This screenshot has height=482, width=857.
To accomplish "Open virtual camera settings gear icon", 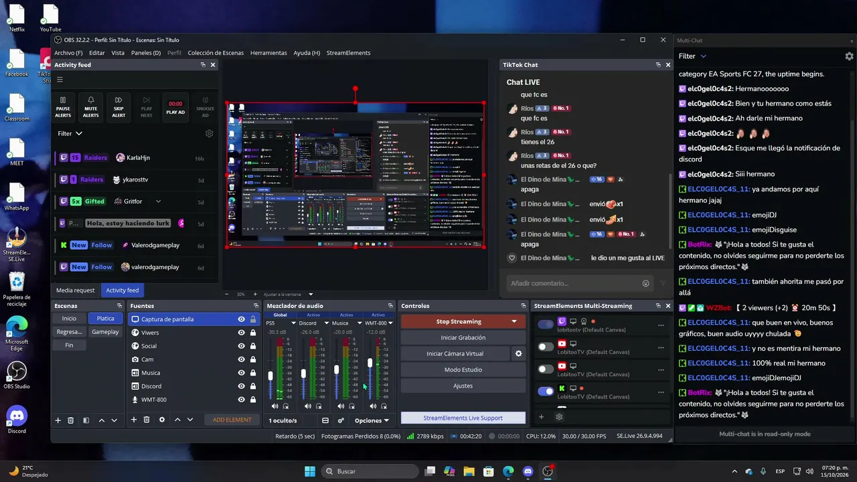I will coord(518,353).
